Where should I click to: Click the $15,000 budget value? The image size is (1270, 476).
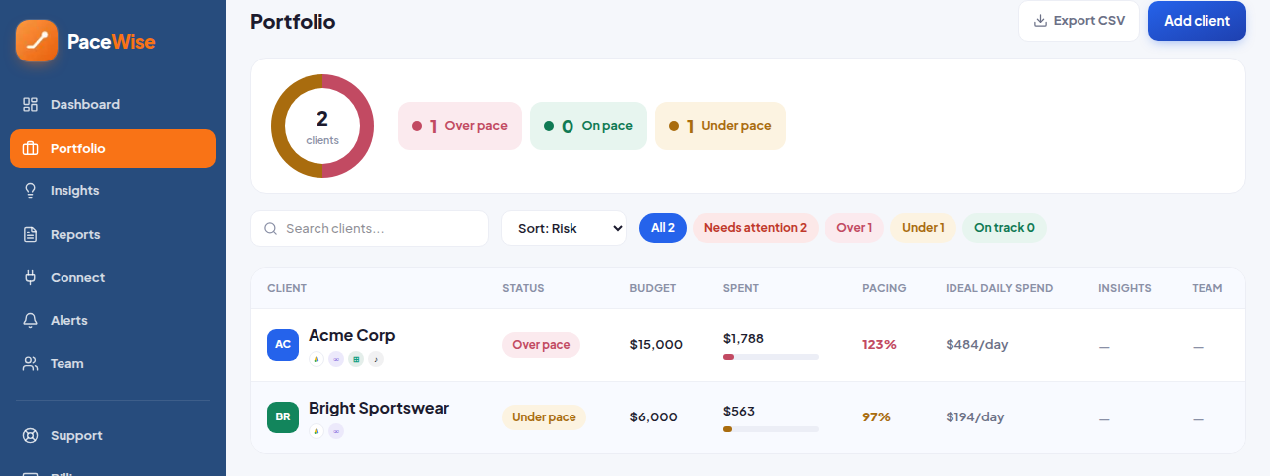[x=656, y=345]
